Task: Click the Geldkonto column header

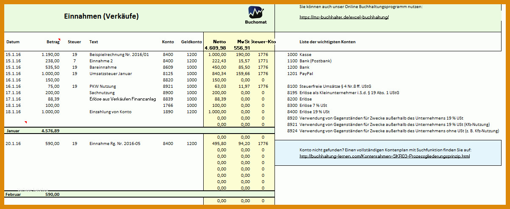Action: (191, 42)
